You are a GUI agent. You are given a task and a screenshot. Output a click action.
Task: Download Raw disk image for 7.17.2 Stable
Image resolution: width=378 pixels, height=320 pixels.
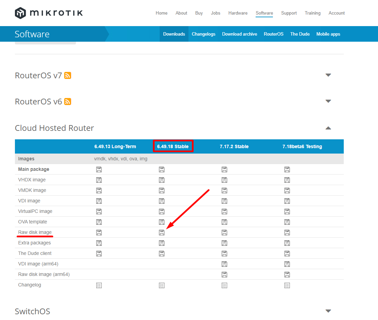224,233
